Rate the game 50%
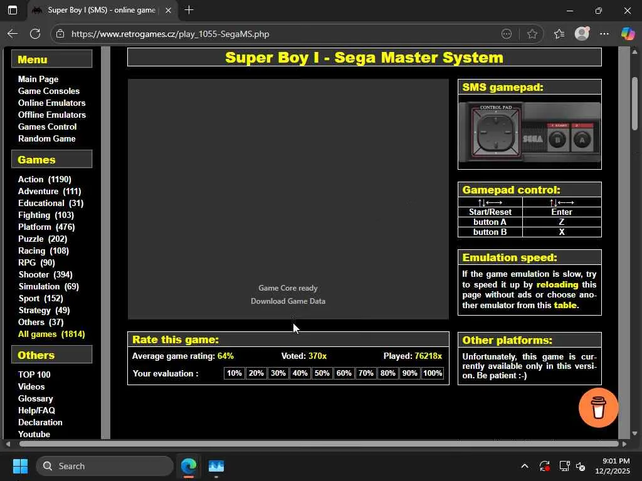 pos(322,373)
